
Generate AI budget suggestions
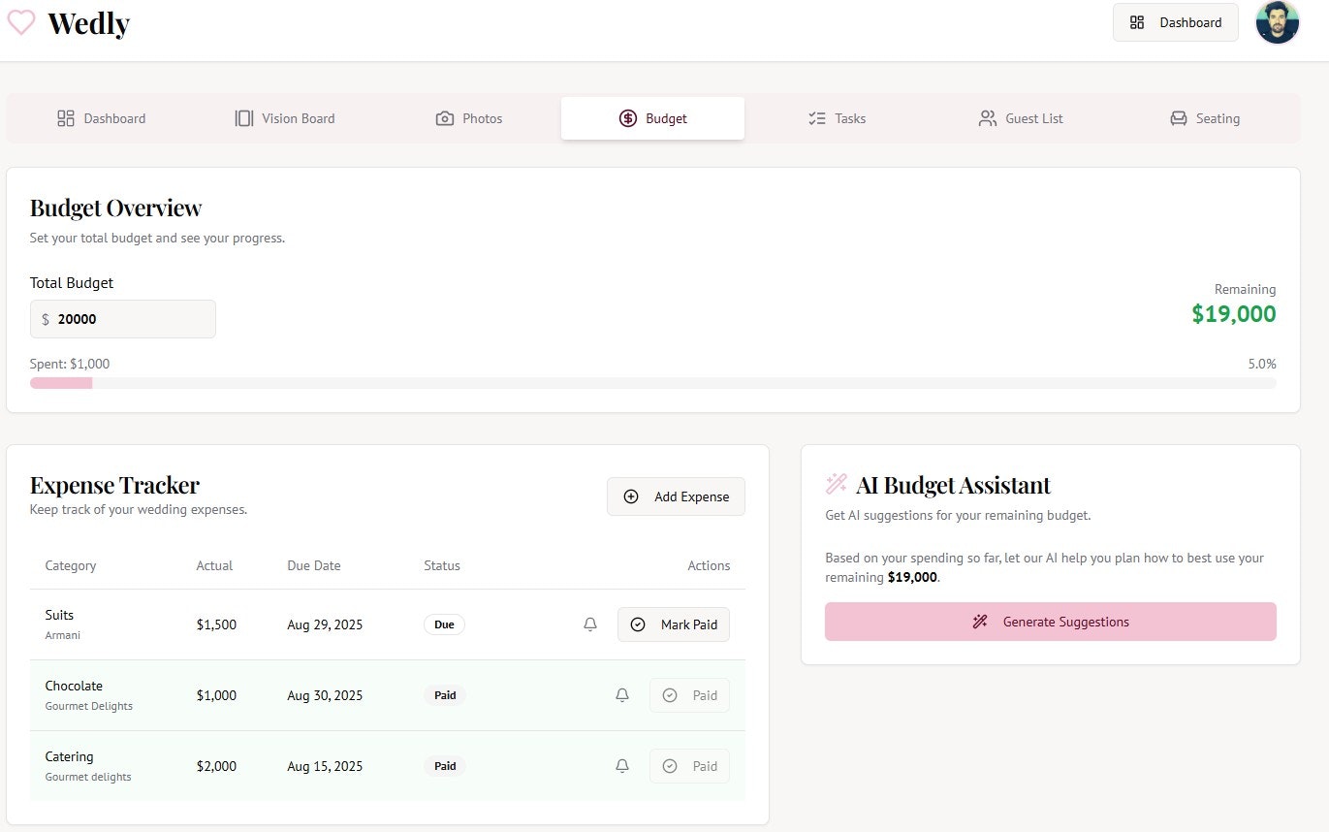pos(1051,622)
